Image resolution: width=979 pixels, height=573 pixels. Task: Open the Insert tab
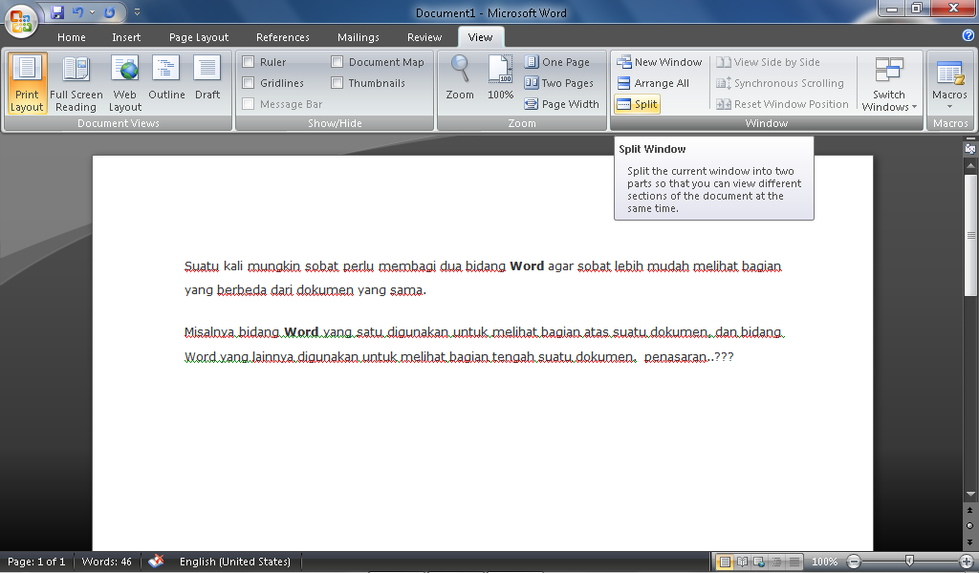point(126,37)
